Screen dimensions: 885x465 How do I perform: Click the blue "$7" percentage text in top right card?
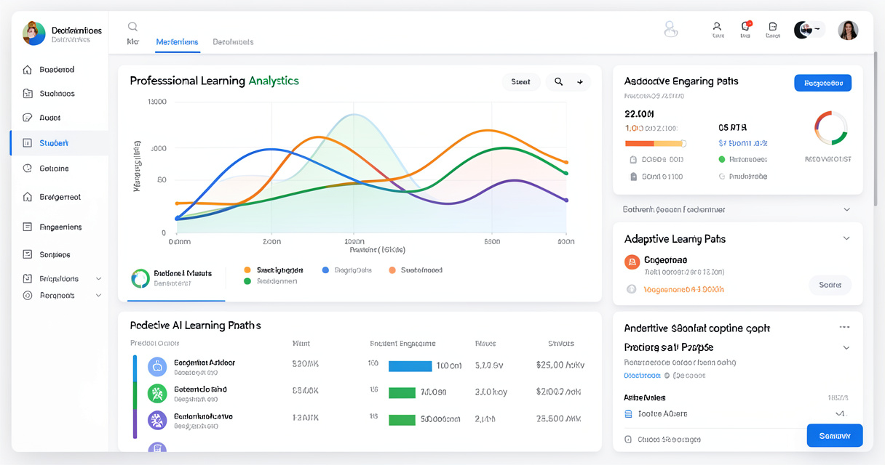743,143
